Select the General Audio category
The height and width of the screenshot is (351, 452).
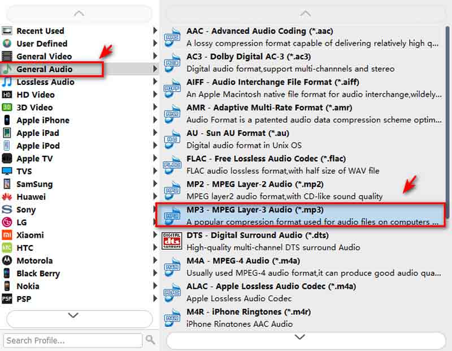(x=79, y=69)
